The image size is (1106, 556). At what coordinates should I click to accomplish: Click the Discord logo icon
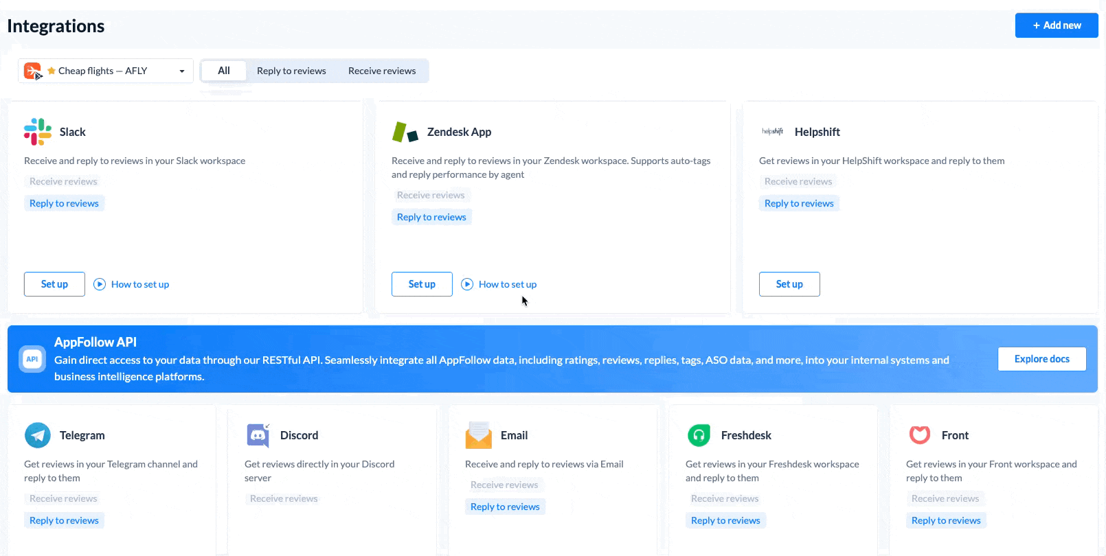pos(258,435)
